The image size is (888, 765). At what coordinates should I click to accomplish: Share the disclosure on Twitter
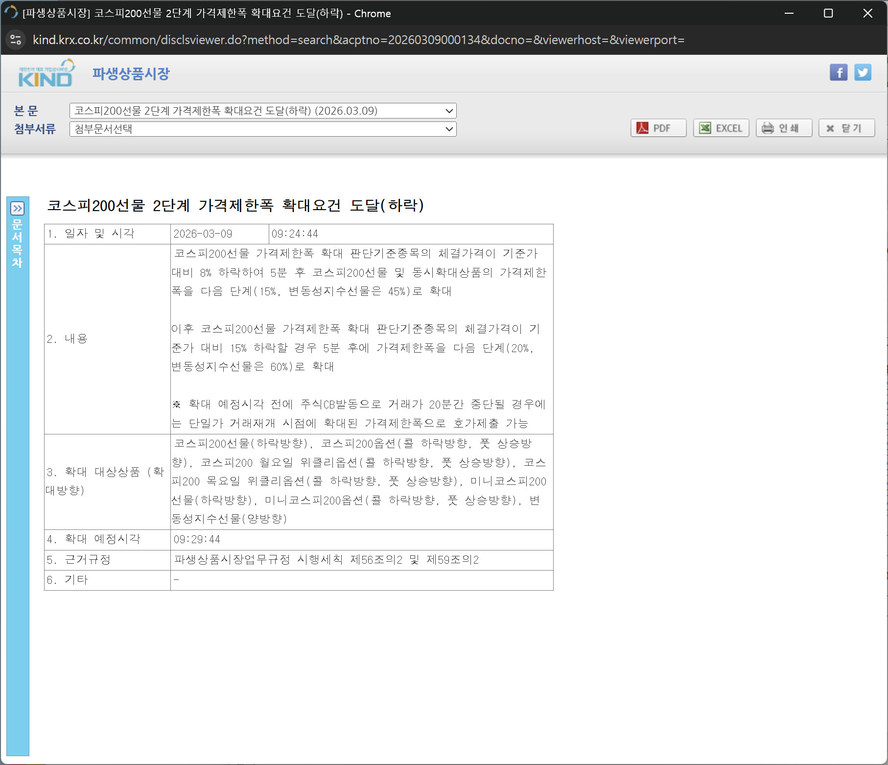863,72
